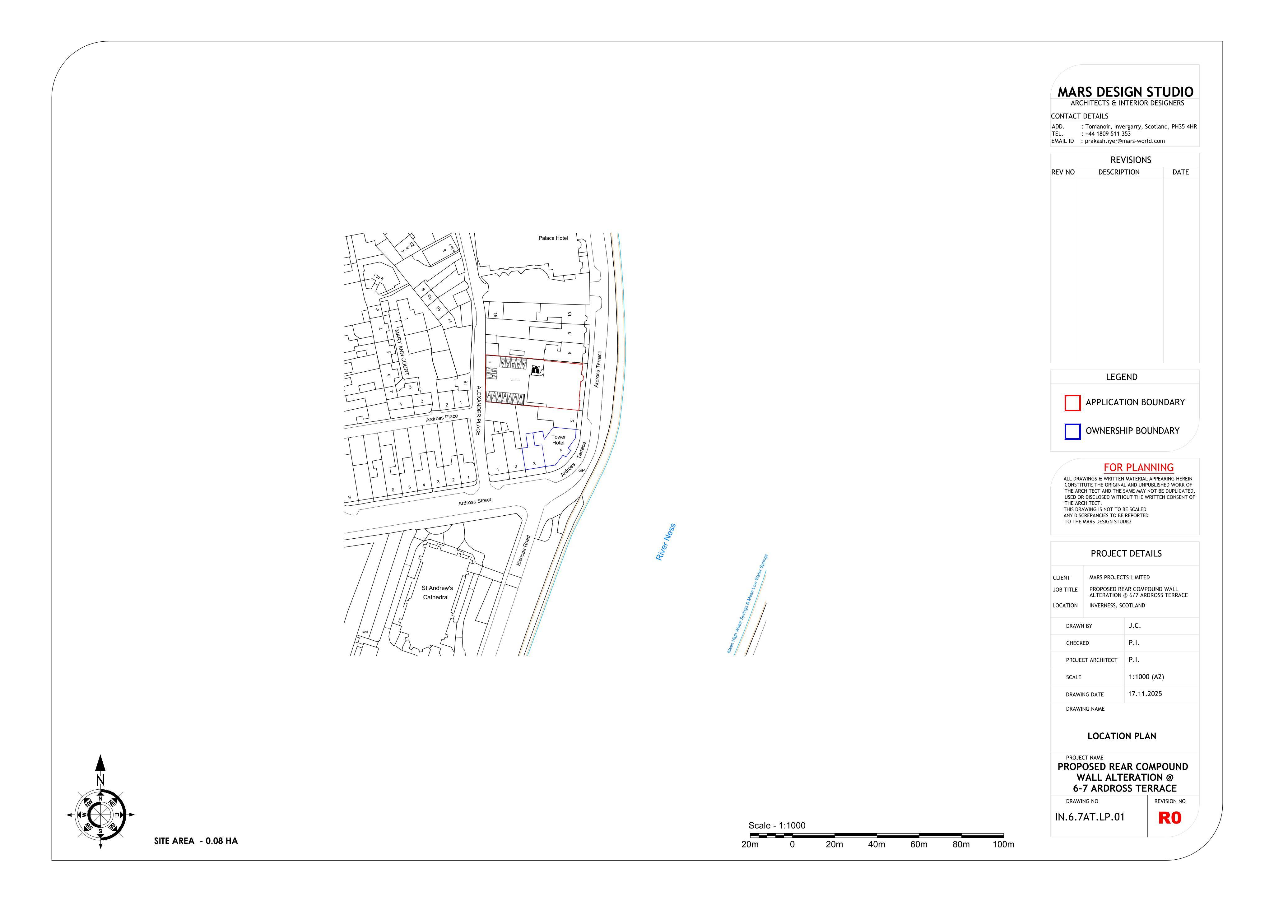Click the 'OWNERSHIP BOUNDARY' label
1274x901 pixels.
1132,430
